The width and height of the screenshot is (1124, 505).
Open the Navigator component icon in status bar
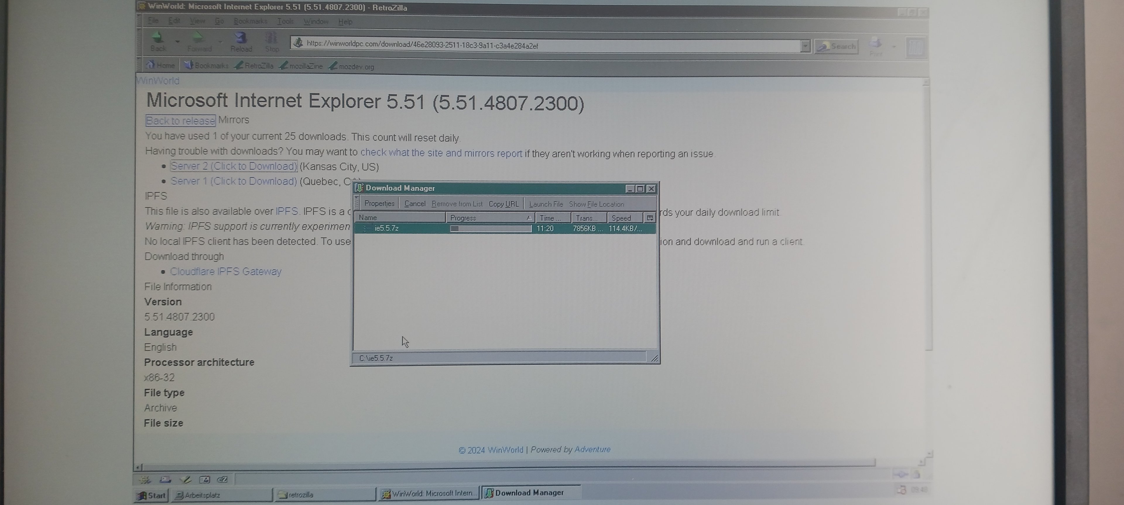145,480
